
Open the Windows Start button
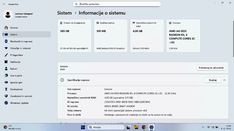(83, 127)
